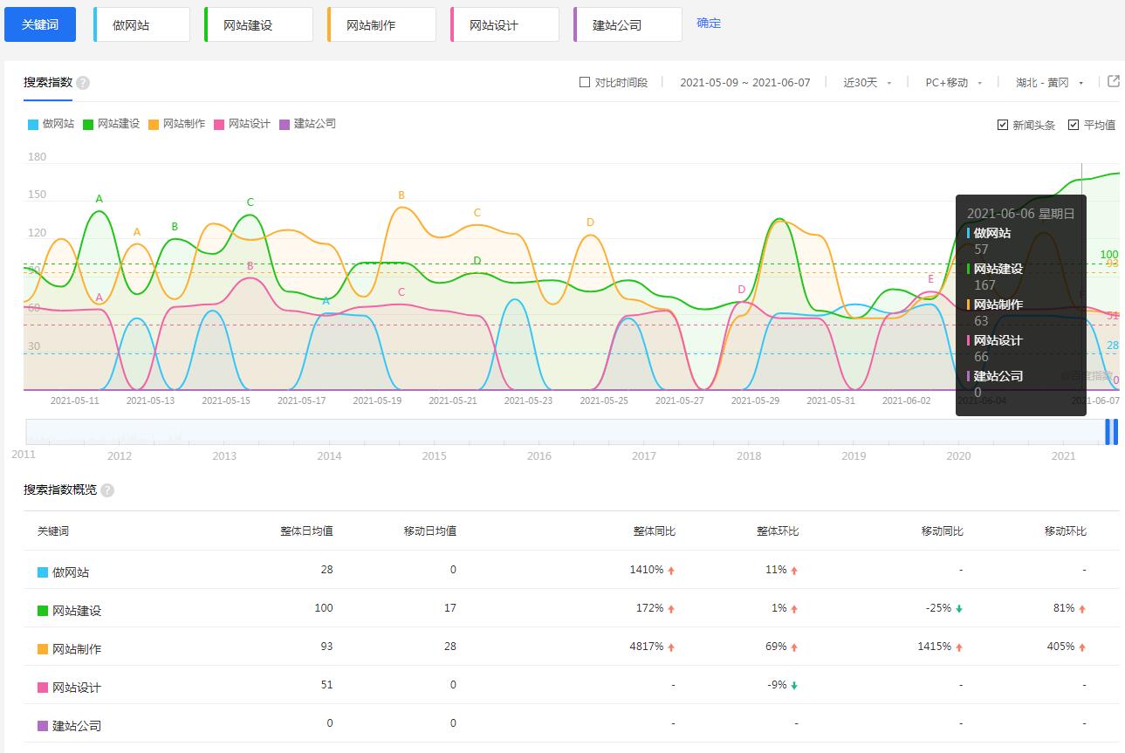Click 建站公司 row in the overview table

[x=572, y=723]
